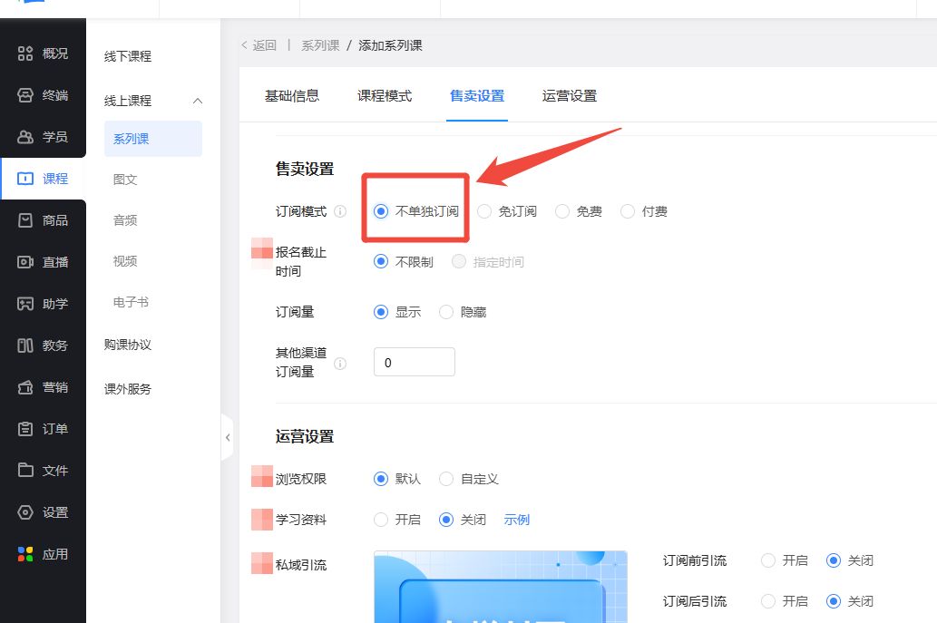Viewport: 937px width, 623px height.
Task: Open the 应用 colorful apps icon
Action: 25,554
